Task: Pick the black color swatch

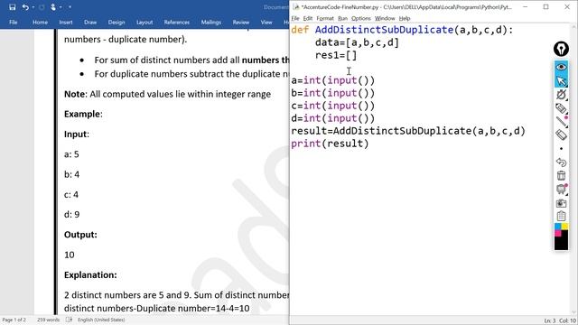Action: pos(561,244)
